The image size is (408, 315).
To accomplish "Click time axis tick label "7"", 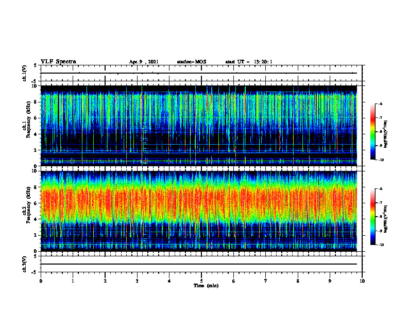I will [266, 281].
